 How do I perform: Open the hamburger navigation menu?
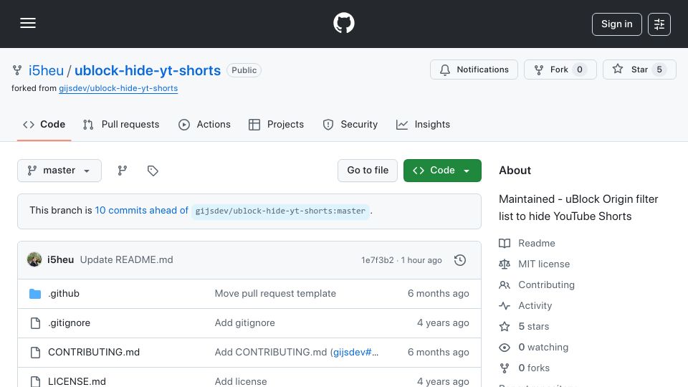28,23
